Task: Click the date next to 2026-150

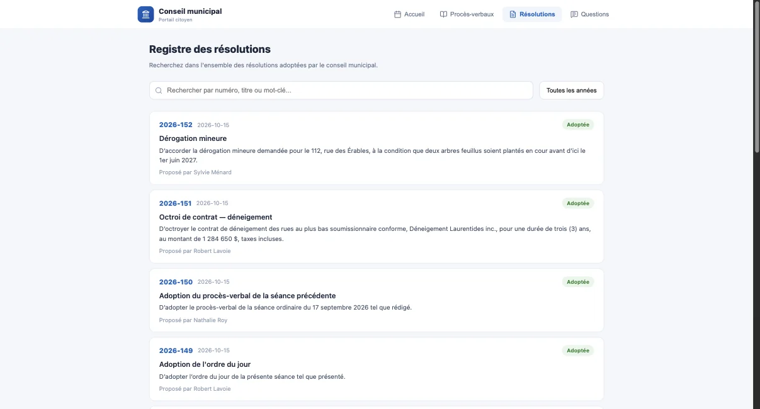Action: (213, 283)
